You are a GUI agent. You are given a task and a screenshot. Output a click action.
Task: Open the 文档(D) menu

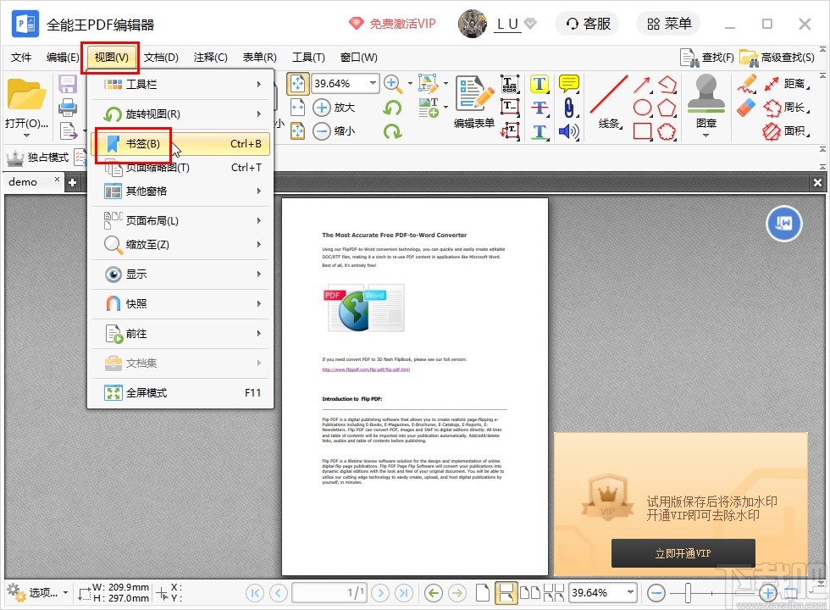[x=161, y=58]
